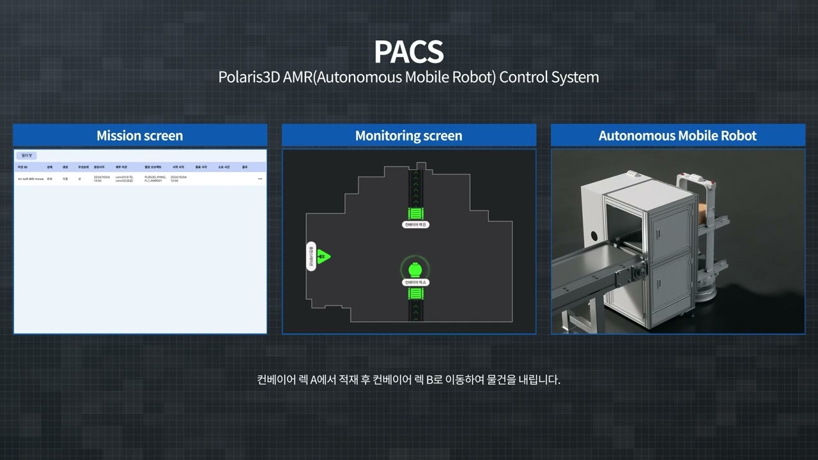Viewport: 818px width, 460px height.
Task: Click the Monitoring screen title bar
Action: click(x=409, y=135)
